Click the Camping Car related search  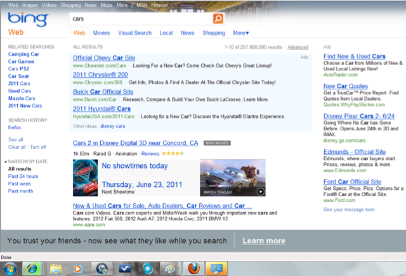point(23,54)
